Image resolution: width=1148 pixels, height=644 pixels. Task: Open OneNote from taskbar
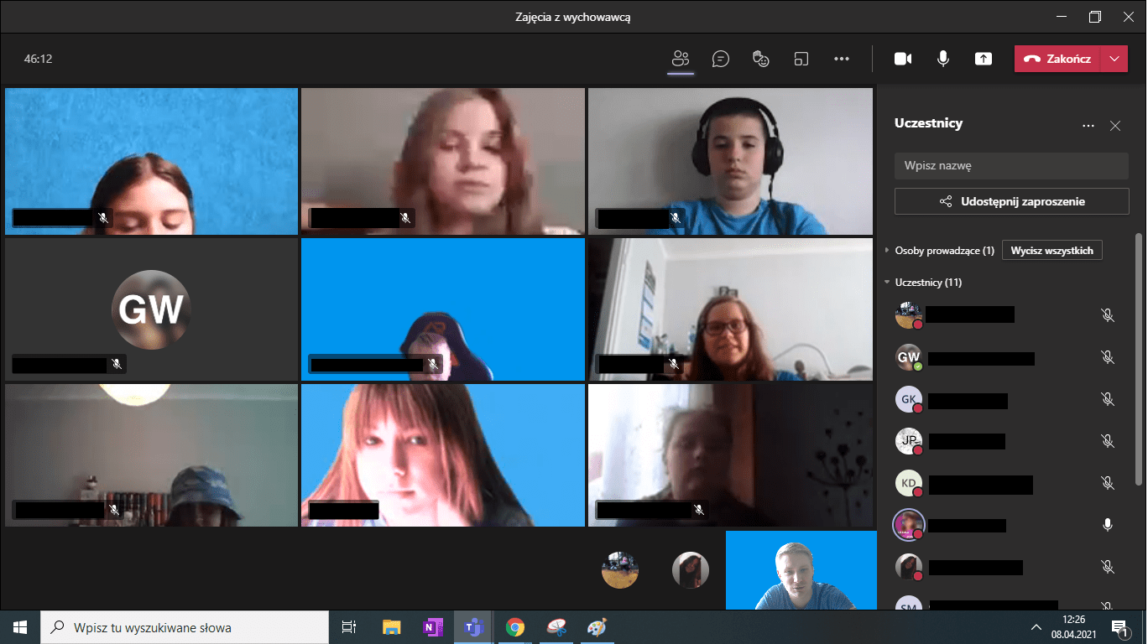[x=433, y=627]
